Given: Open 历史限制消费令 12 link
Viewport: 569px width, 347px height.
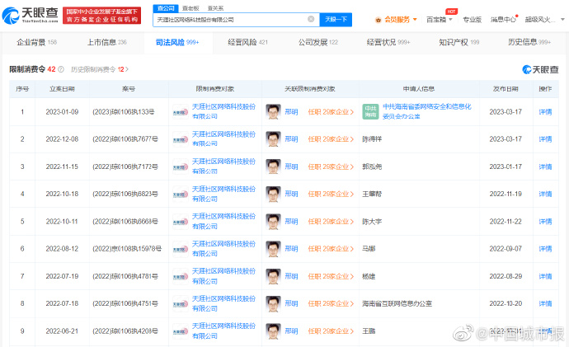Looking at the screenshot, I should (x=100, y=69).
